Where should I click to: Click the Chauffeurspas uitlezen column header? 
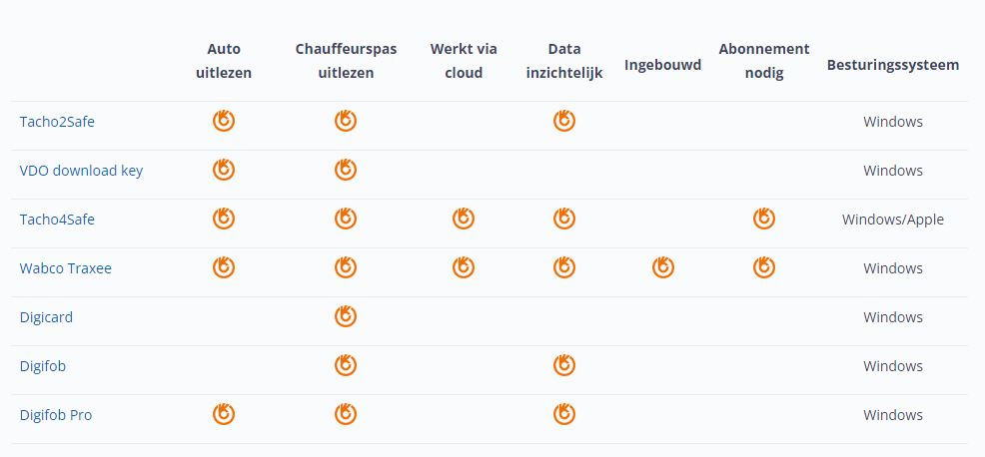pos(346,61)
